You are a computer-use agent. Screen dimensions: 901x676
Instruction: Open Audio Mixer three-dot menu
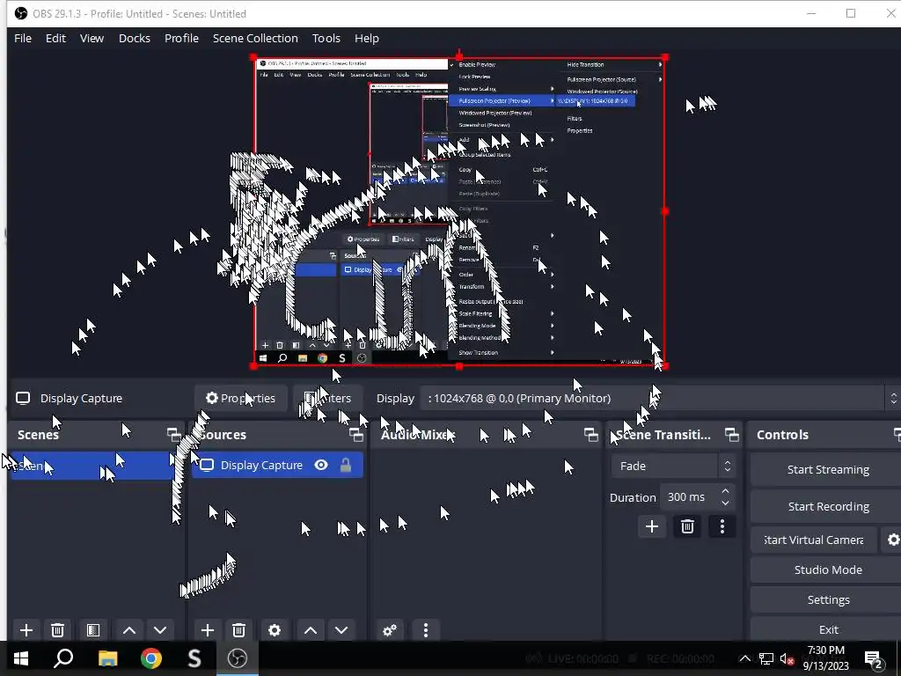425,630
